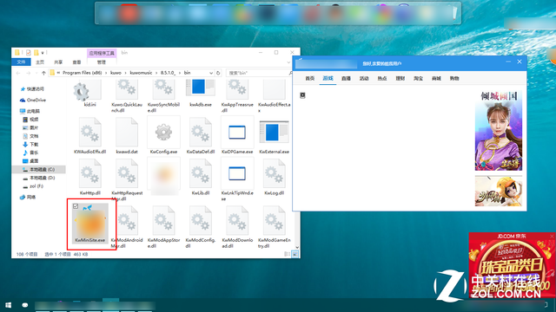
Task: Open the 主页 ribbon tab
Action: [40, 62]
